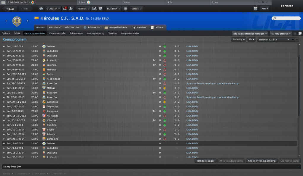
Task: Click the Hércules club crest
Action: pyautogui.click(x=17, y=21)
